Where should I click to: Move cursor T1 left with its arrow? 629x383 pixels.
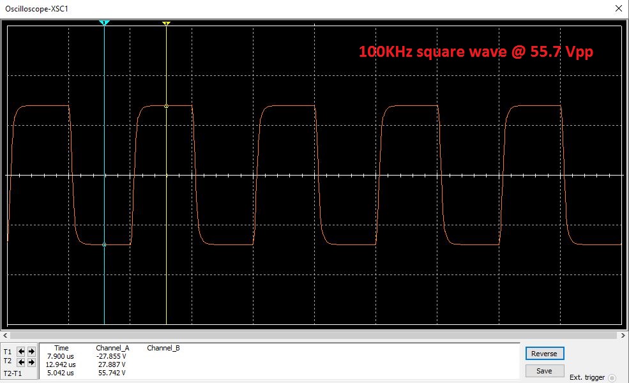pyautogui.click(x=21, y=352)
